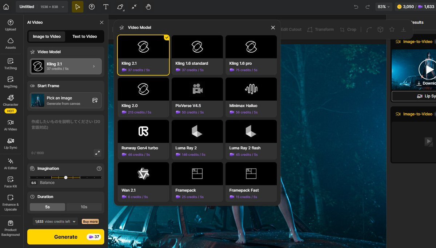Select the Minimax Hailuo model
436x248 pixels.
point(251,97)
